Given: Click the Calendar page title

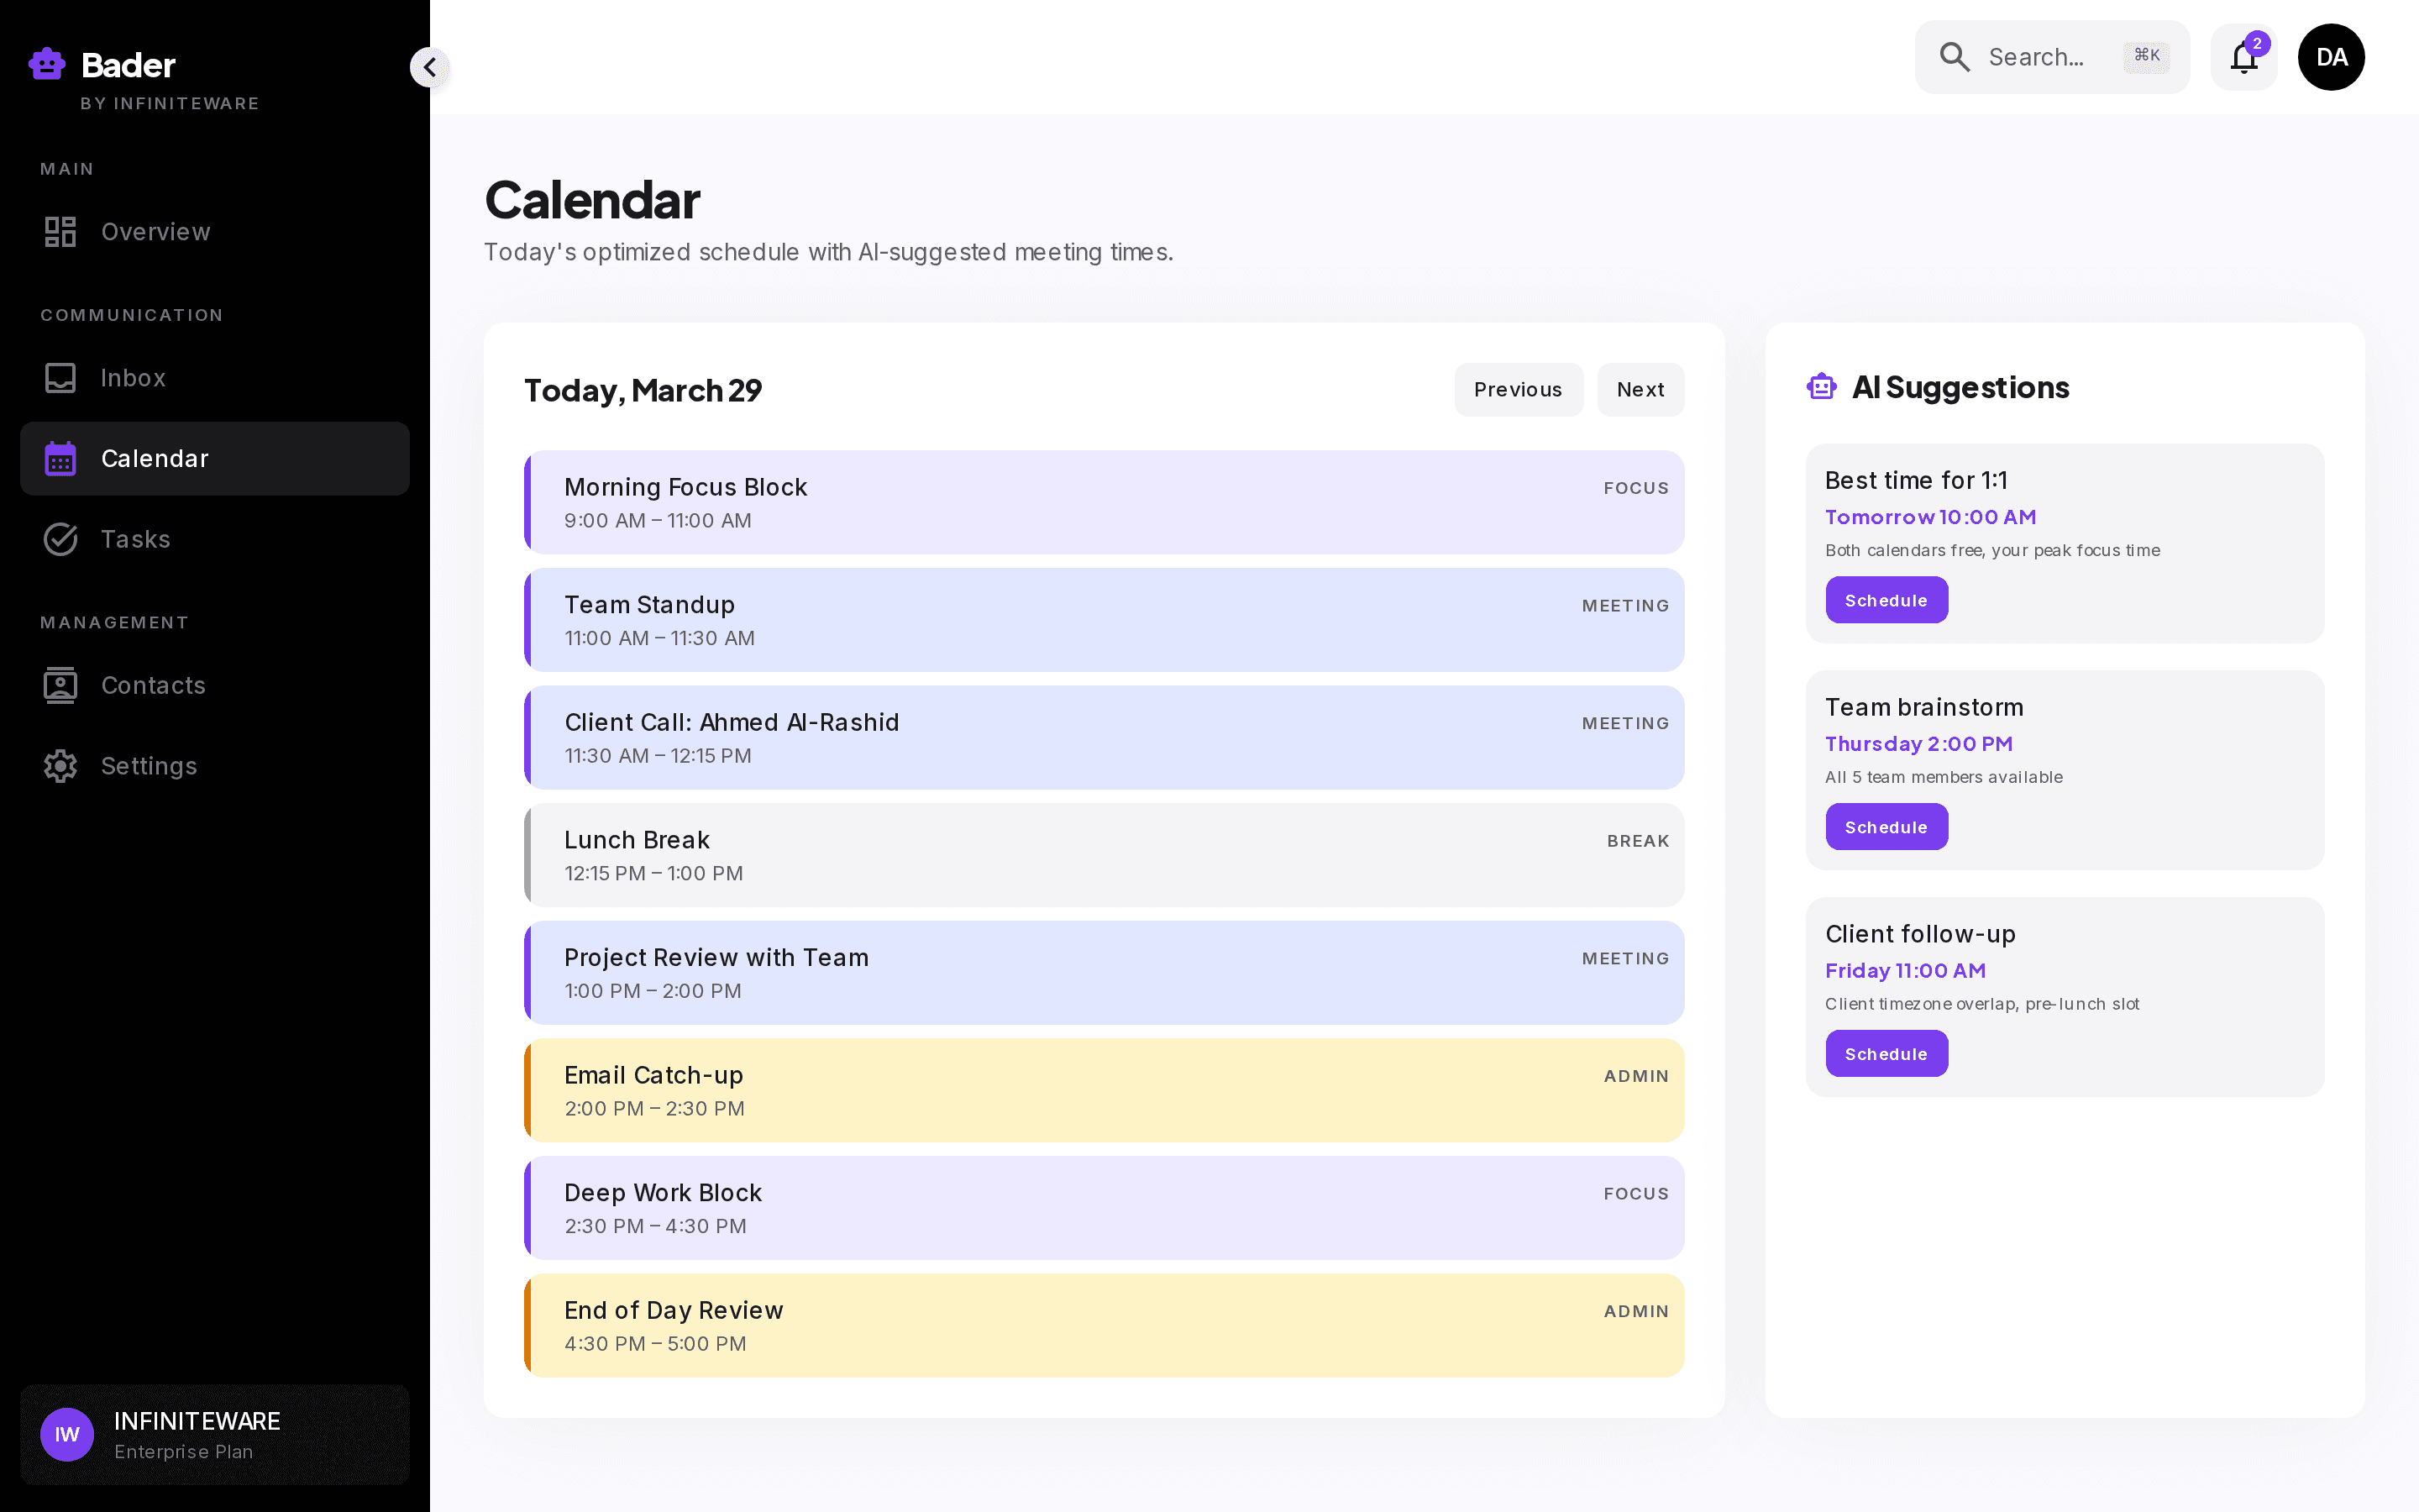Looking at the screenshot, I should (592, 200).
